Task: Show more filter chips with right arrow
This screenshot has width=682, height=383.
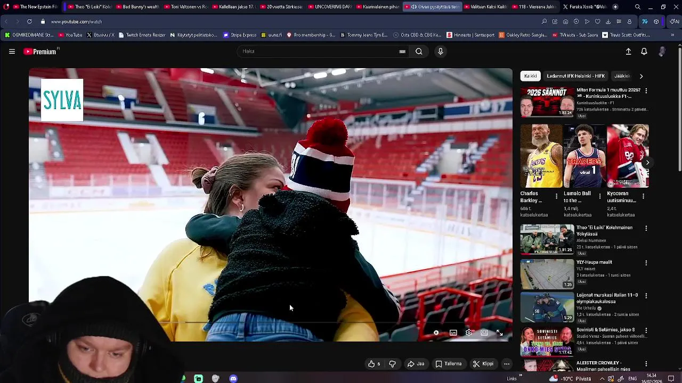Action: (x=641, y=76)
